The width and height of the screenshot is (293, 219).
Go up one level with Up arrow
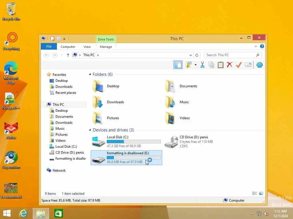click(68, 55)
